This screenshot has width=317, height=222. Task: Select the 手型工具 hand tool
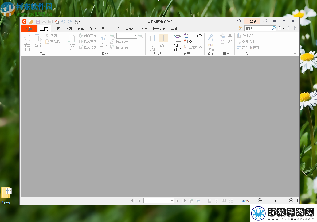point(27,42)
